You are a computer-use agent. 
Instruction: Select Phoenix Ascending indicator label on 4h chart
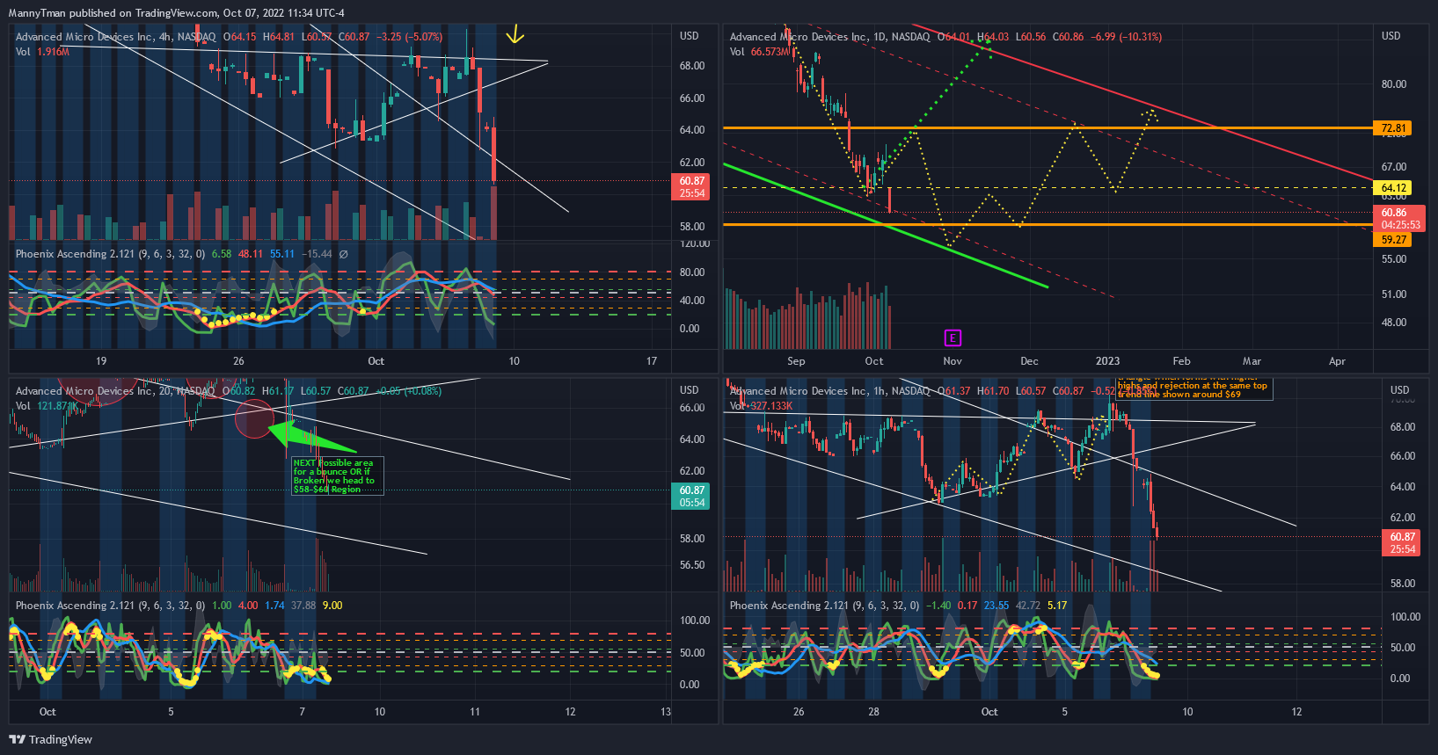click(110, 254)
